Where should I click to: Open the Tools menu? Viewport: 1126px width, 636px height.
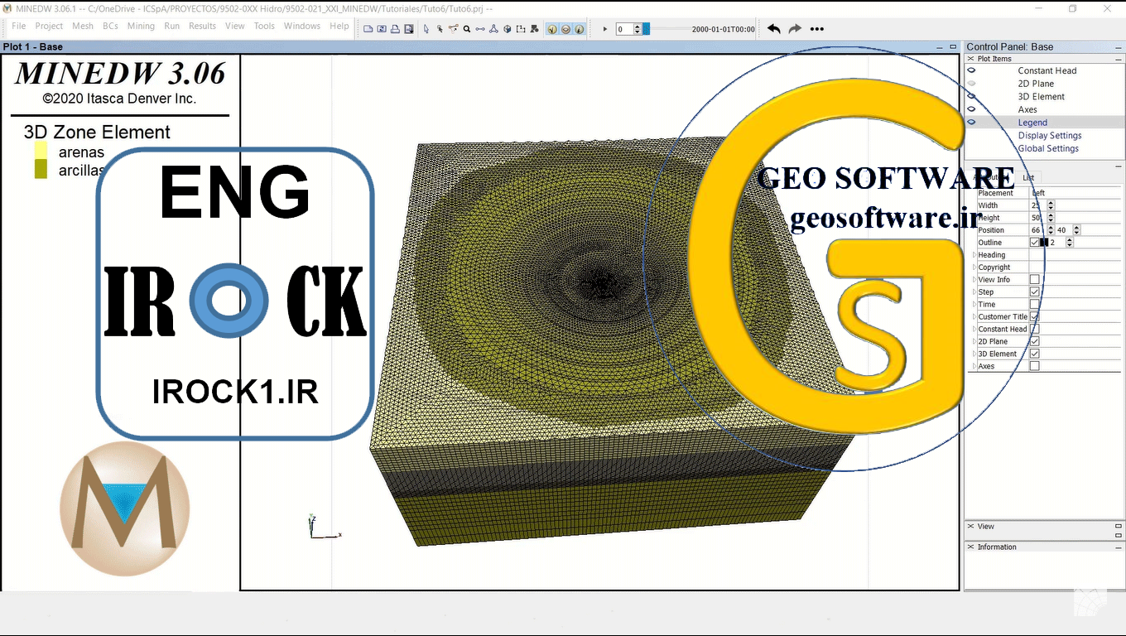(x=264, y=26)
